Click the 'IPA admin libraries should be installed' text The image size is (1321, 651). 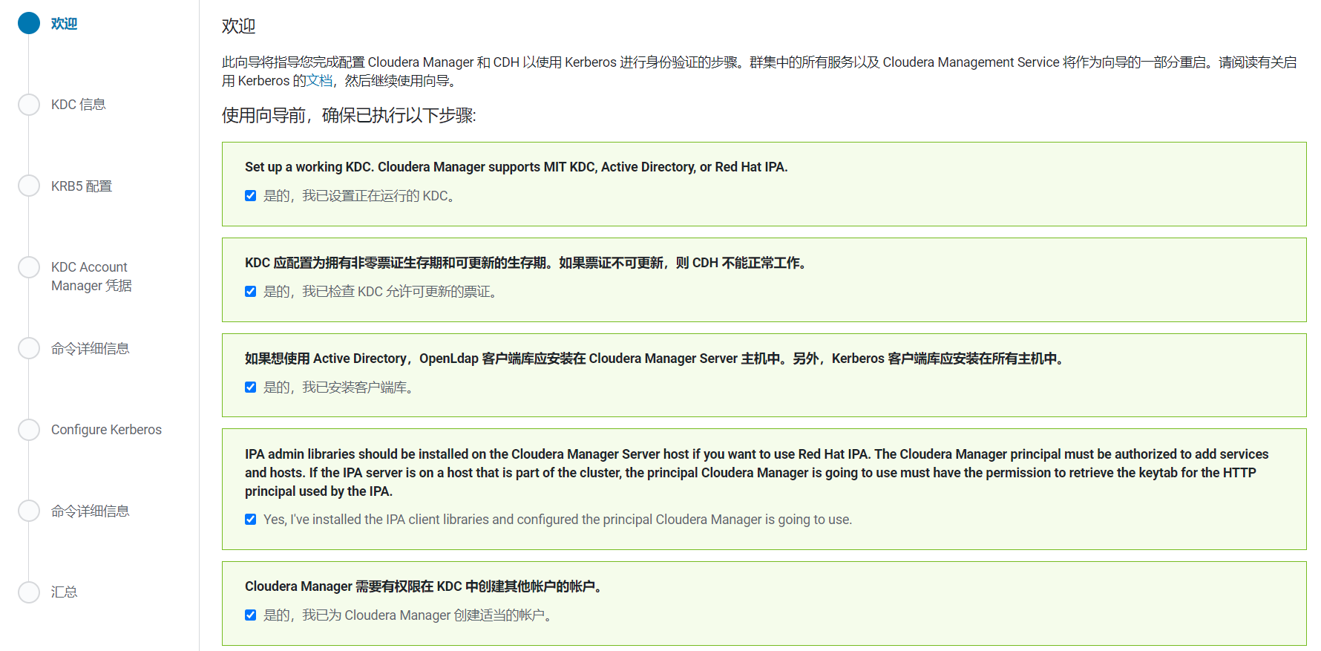tap(757, 473)
